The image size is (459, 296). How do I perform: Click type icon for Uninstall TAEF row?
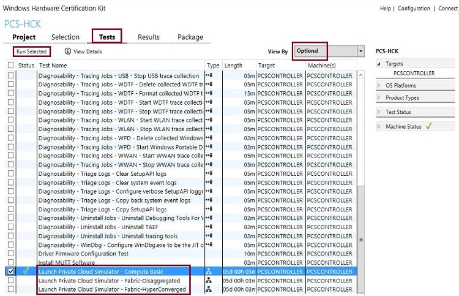[209, 227]
